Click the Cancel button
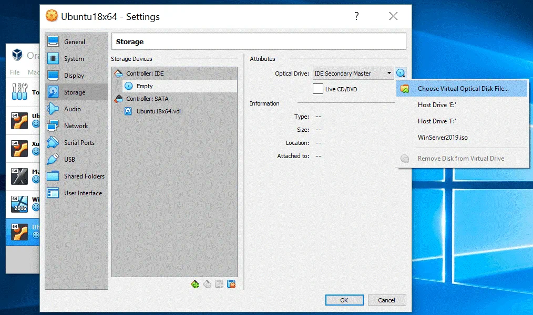 386,300
